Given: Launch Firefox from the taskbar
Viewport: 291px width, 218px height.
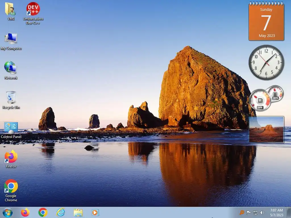Looking at the screenshot, I should click(25, 212).
